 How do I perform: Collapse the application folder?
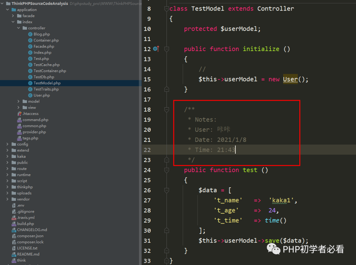click(x=8, y=10)
